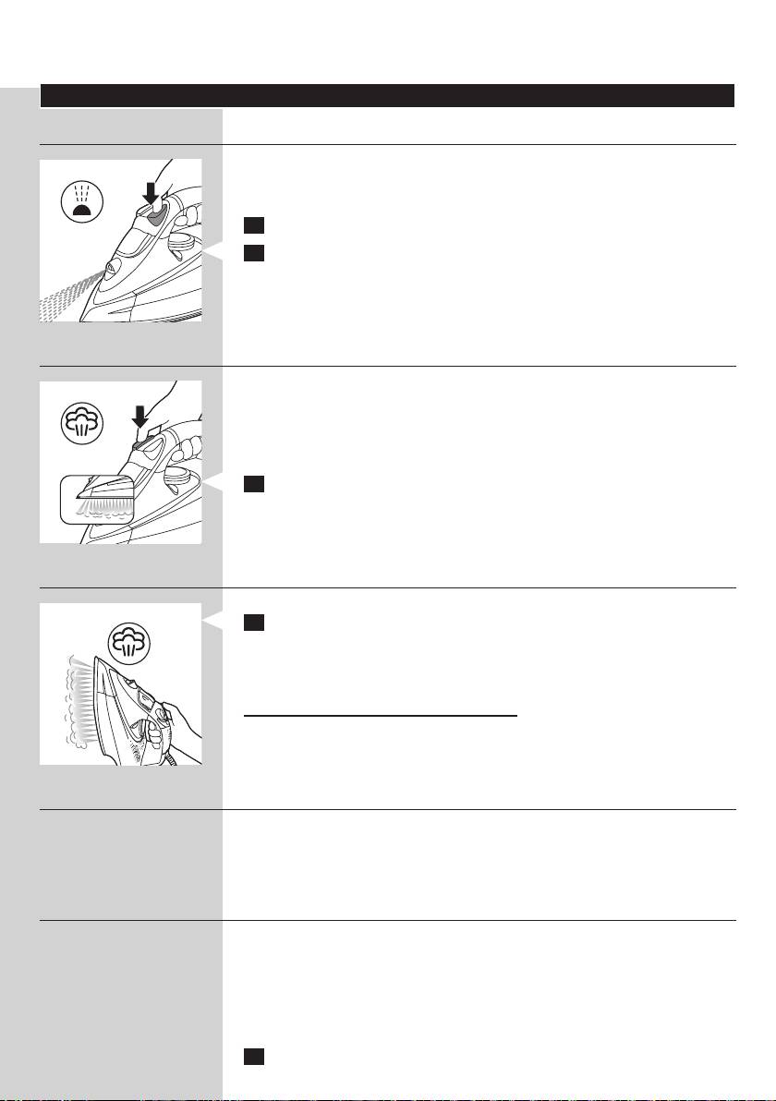Click the steam boost icon in second illustration

(x=83, y=423)
